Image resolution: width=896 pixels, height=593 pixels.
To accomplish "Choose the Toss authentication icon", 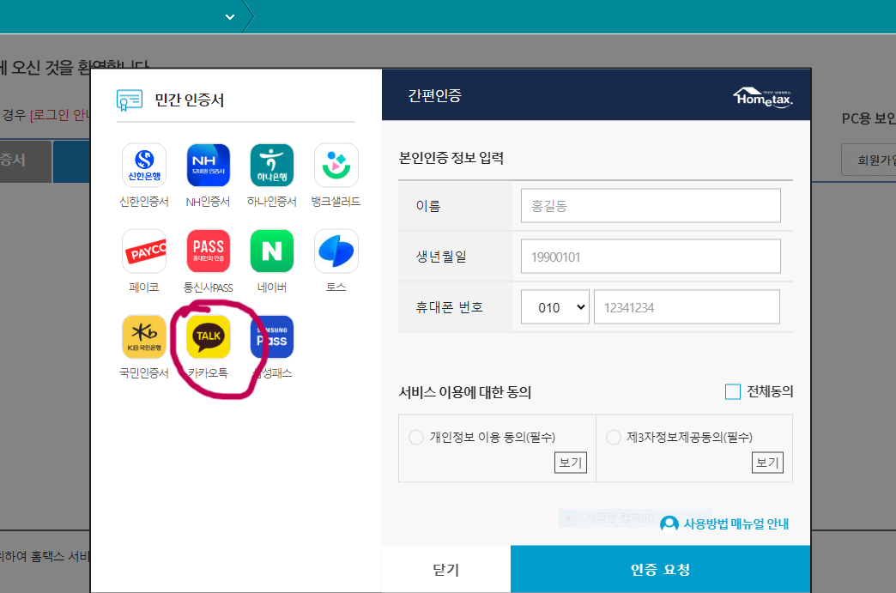I will click(335, 251).
